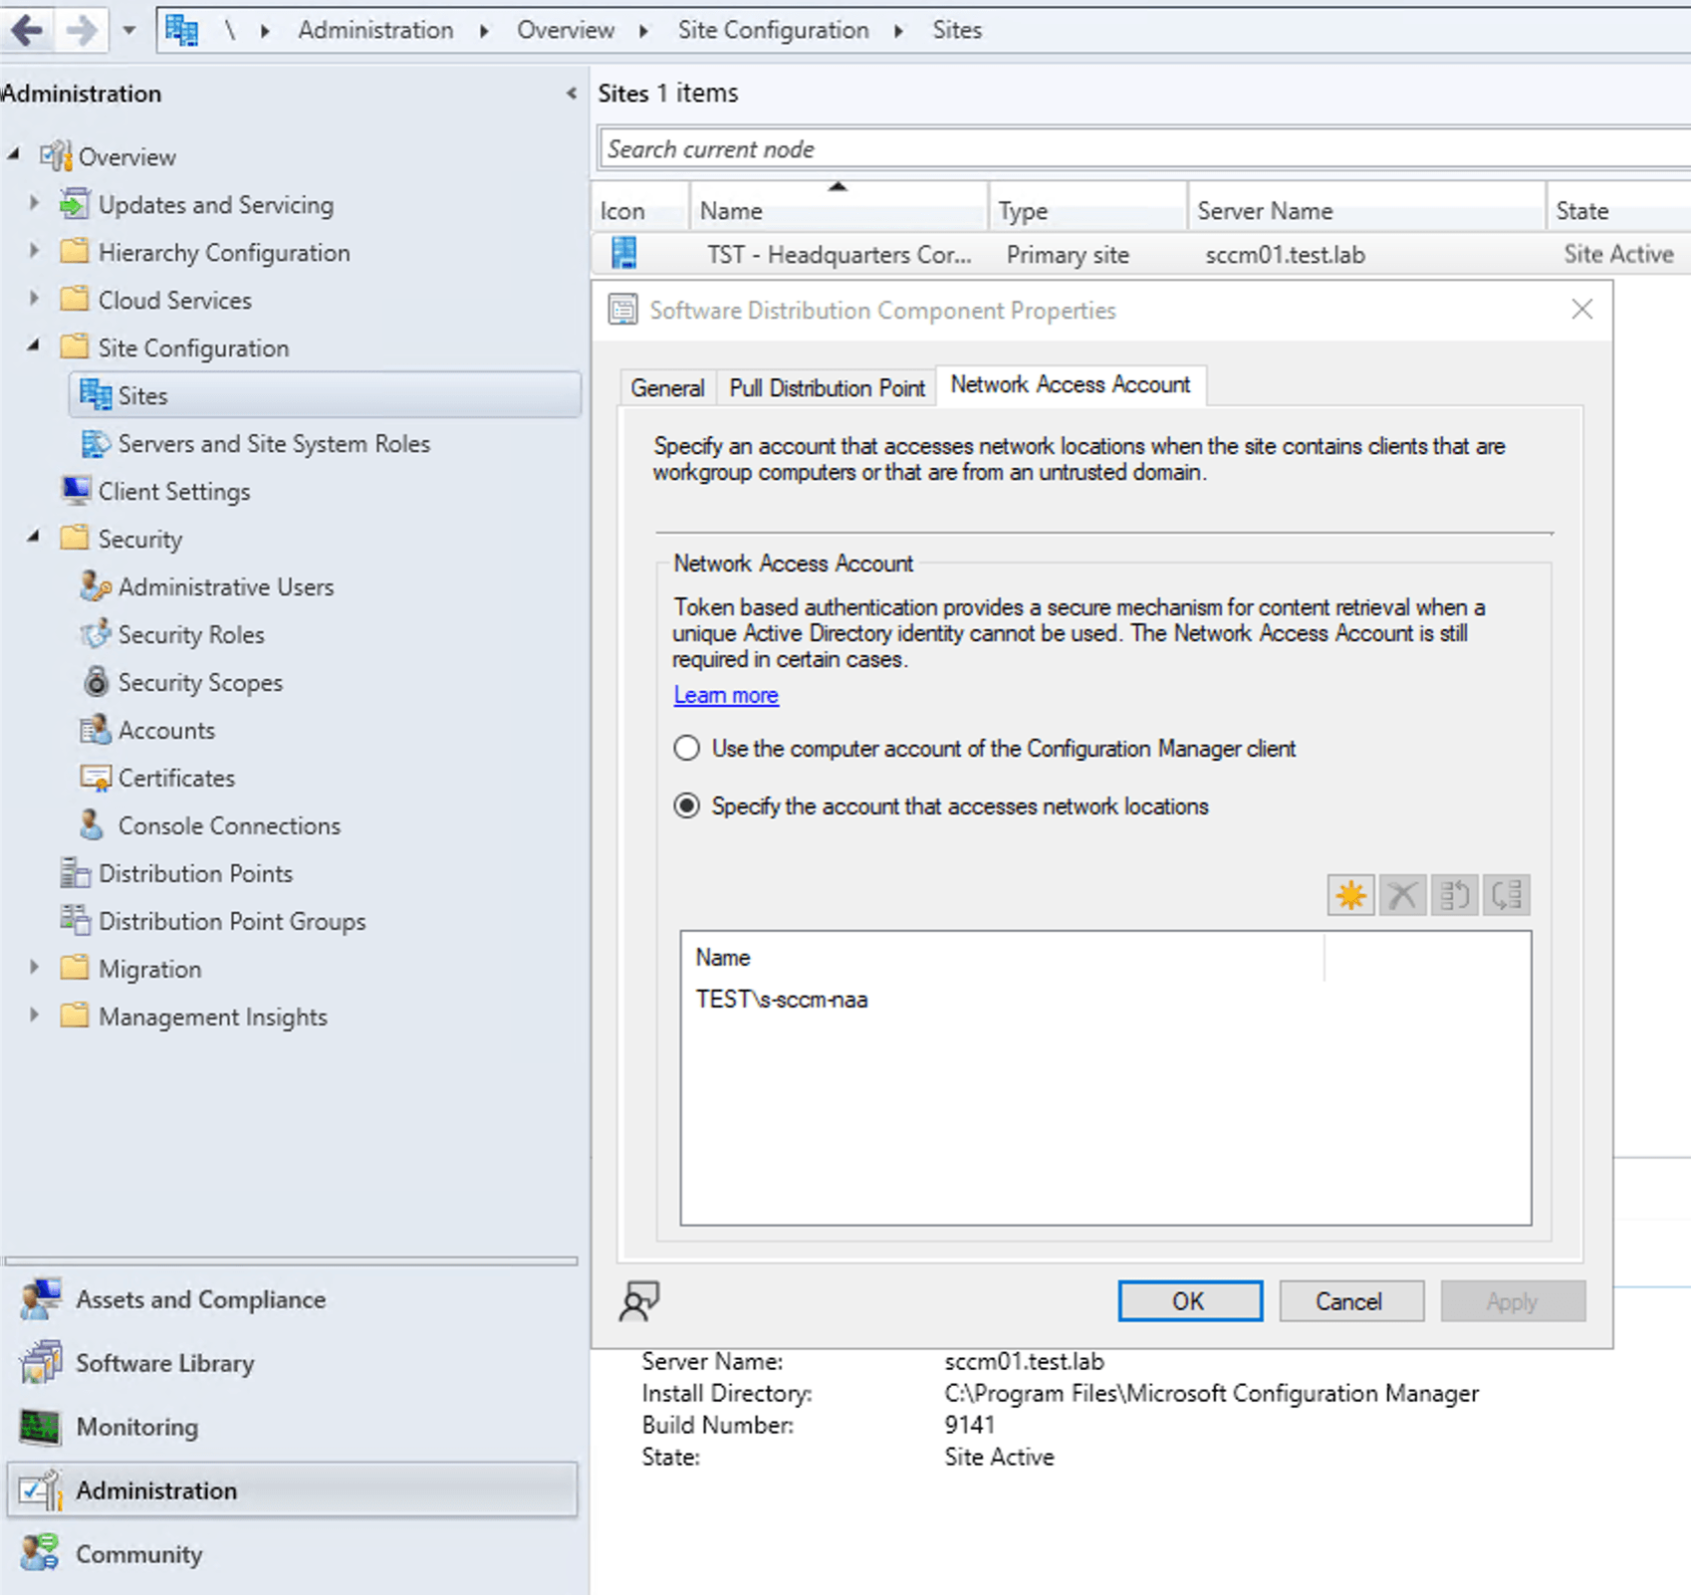Click the Forward navigation arrow

pyautogui.click(x=82, y=30)
